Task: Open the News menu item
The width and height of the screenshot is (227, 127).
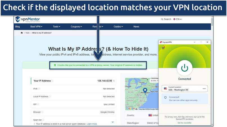Action: click(x=136, y=27)
